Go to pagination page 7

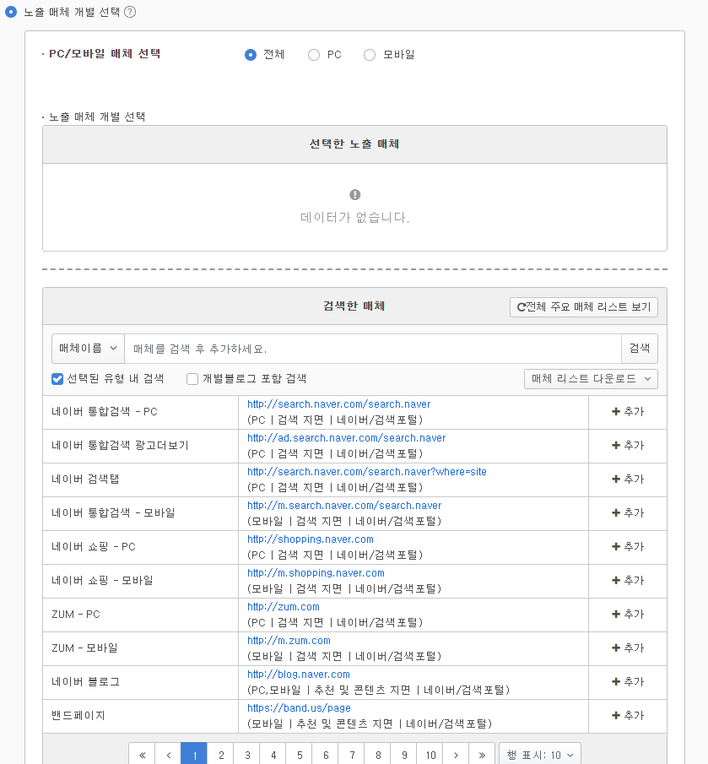[x=352, y=755]
